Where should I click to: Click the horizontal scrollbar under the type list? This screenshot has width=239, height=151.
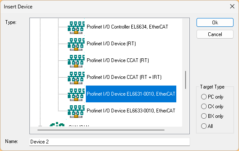[x=101, y=130]
